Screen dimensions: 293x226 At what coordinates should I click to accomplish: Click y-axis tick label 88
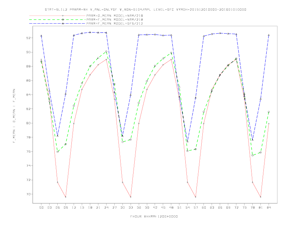pos(28,66)
